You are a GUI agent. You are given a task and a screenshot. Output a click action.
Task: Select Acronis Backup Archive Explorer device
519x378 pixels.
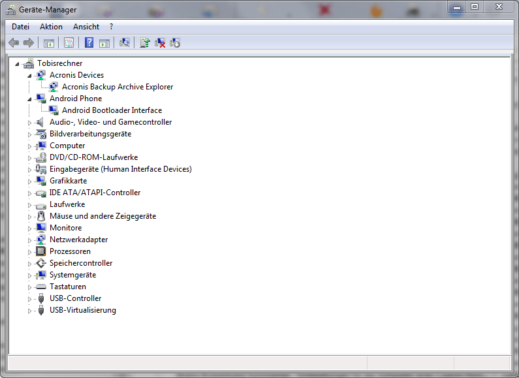point(118,87)
